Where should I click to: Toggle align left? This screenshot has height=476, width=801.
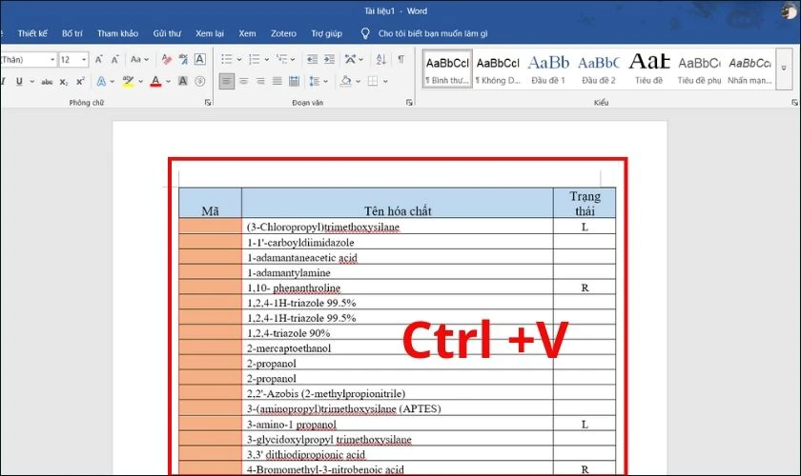coord(227,81)
